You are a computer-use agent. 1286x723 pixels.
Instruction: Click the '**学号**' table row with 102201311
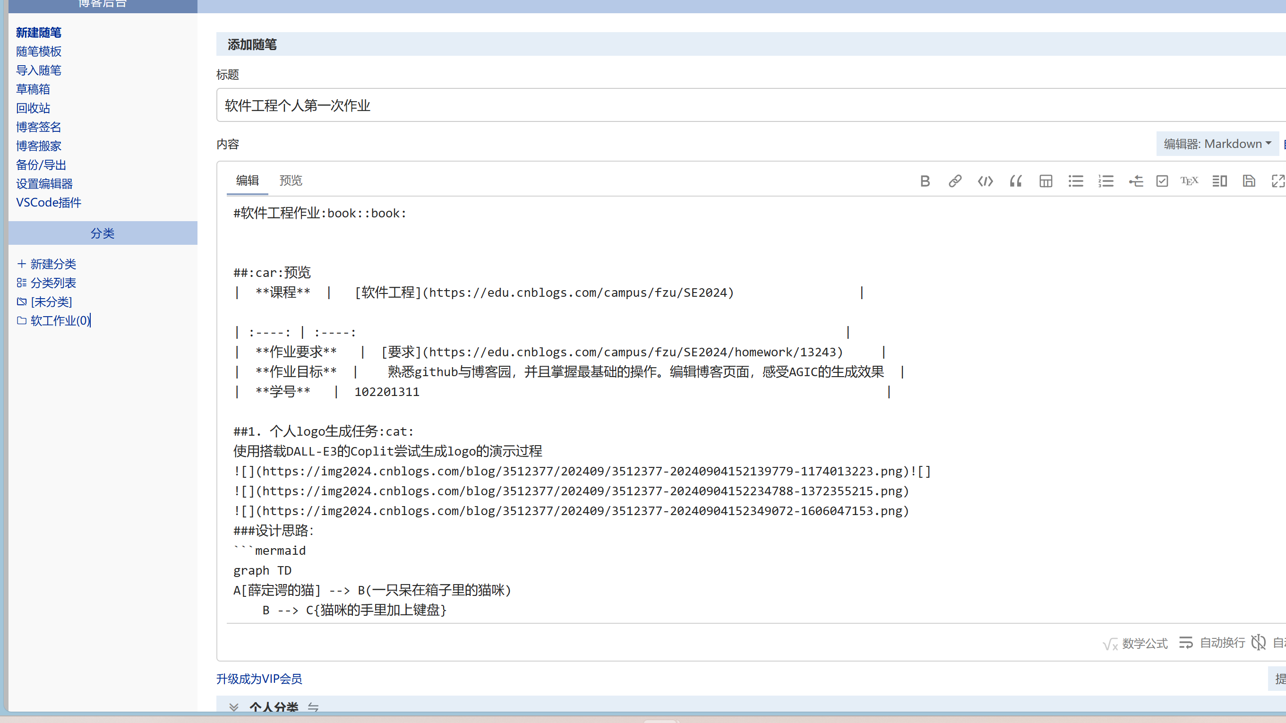pyautogui.click(x=563, y=392)
